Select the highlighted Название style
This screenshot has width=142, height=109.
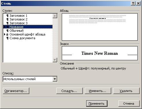[28, 27]
